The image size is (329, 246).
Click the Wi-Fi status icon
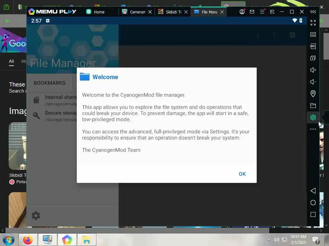(x=295, y=20)
